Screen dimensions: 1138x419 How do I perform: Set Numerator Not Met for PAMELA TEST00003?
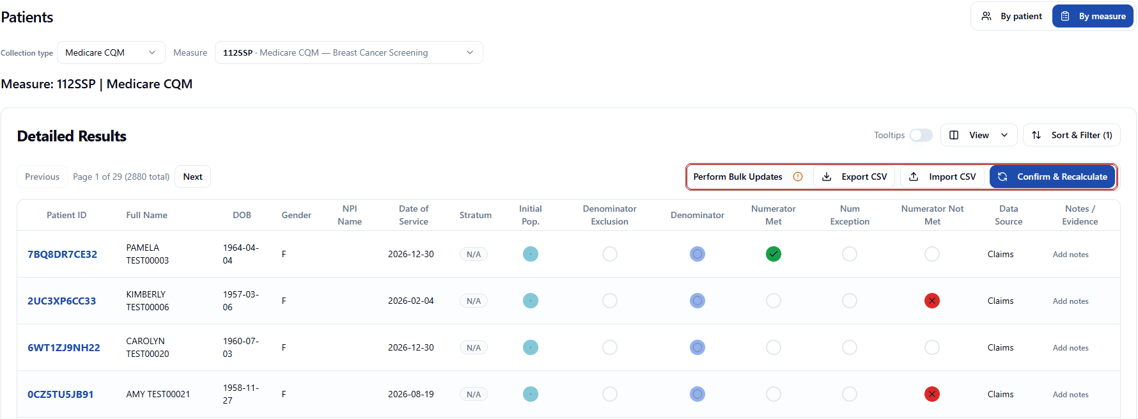[932, 254]
